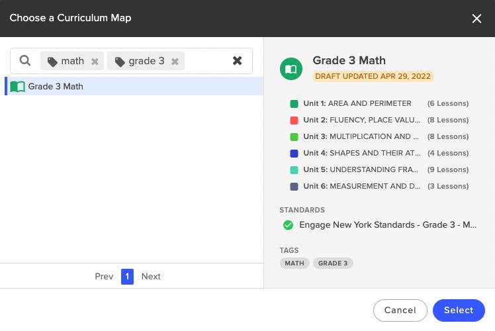The image size is (495, 331).
Task: Click the search magnifier icon
Action: (x=25, y=60)
